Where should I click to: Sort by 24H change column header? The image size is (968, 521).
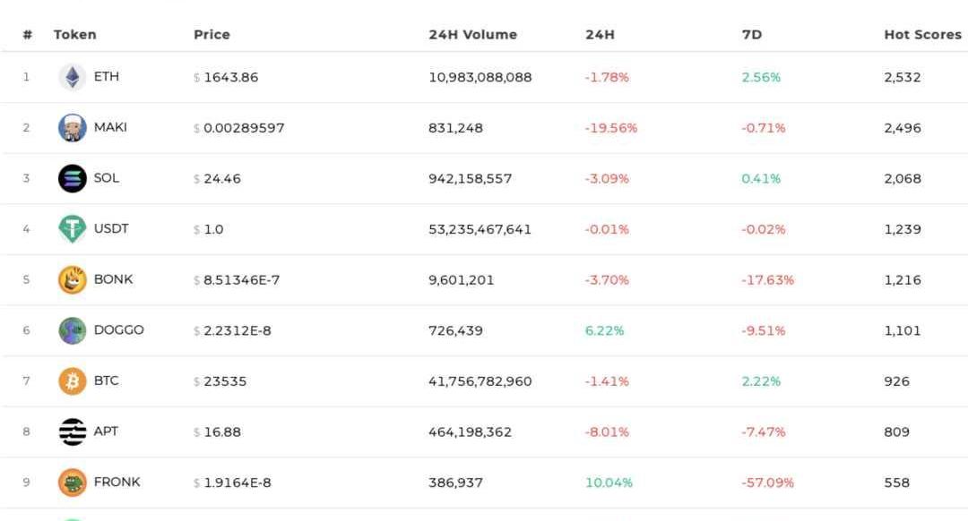point(600,35)
